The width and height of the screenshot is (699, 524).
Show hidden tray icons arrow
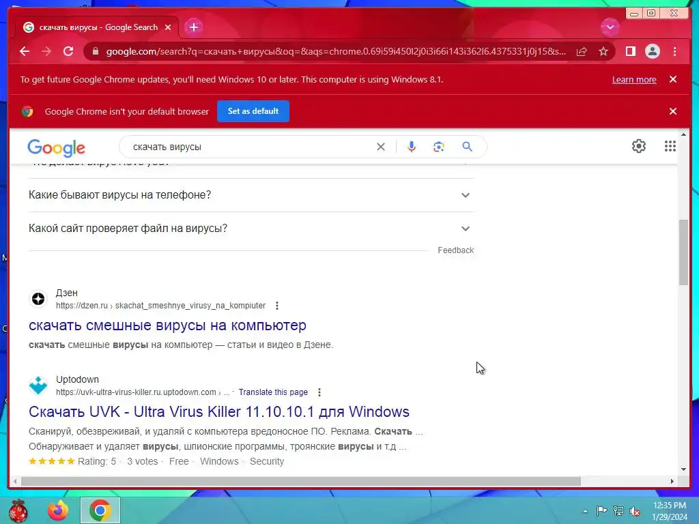point(585,511)
